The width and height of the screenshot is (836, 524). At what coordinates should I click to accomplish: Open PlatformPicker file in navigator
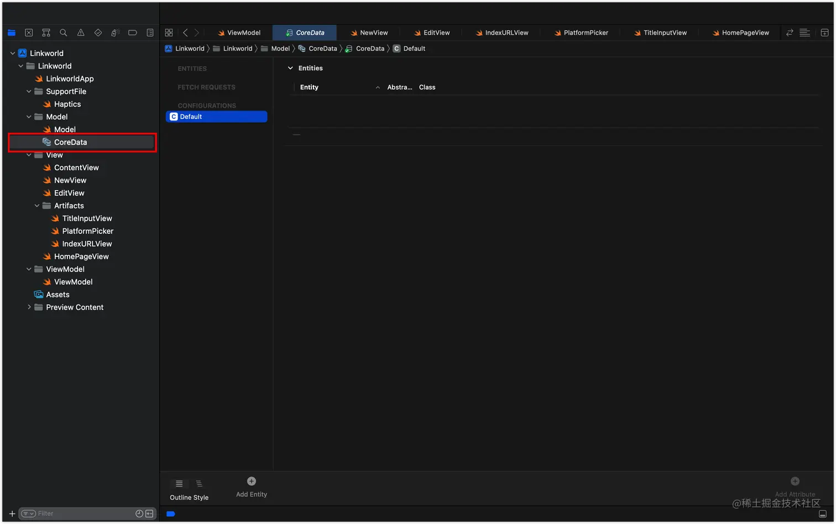[x=82, y=231]
